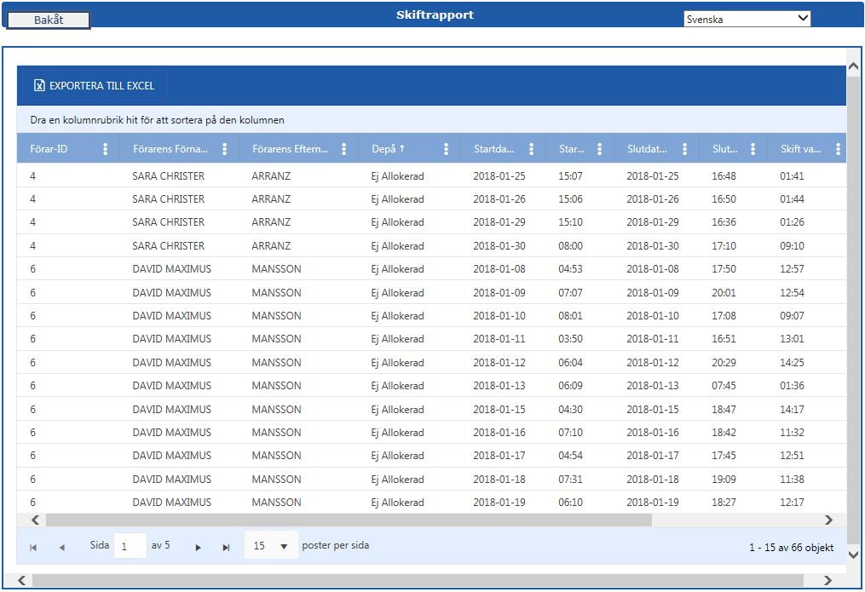Open column menu for Slutdatum header
Image resolution: width=865 pixels, height=592 pixels.
click(x=684, y=149)
